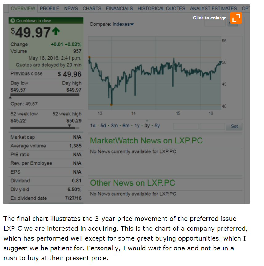The image size is (264, 266).
Task: Switch to the NEWS tab
Action: (71, 8)
